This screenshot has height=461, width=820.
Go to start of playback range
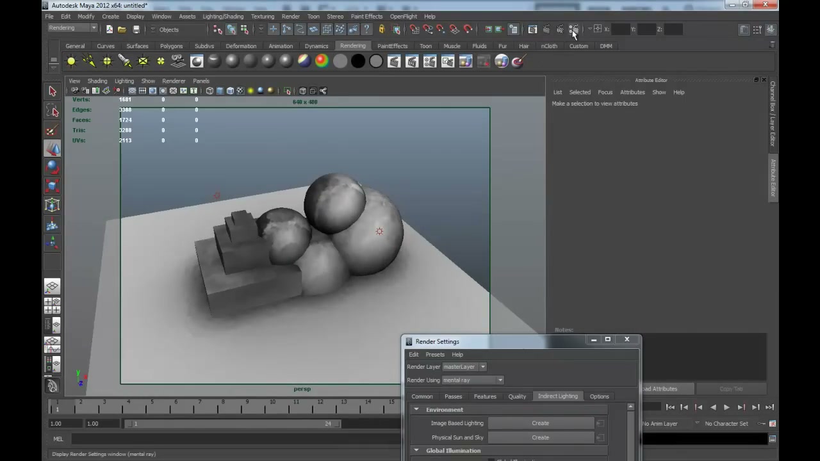[x=670, y=407]
